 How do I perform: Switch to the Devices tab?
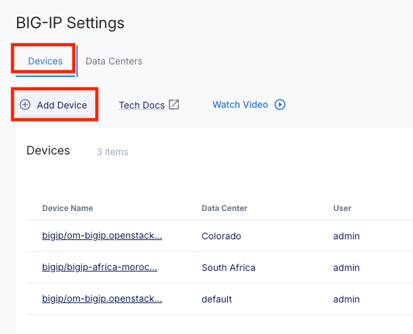pyautogui.click(x=45, y=61)
